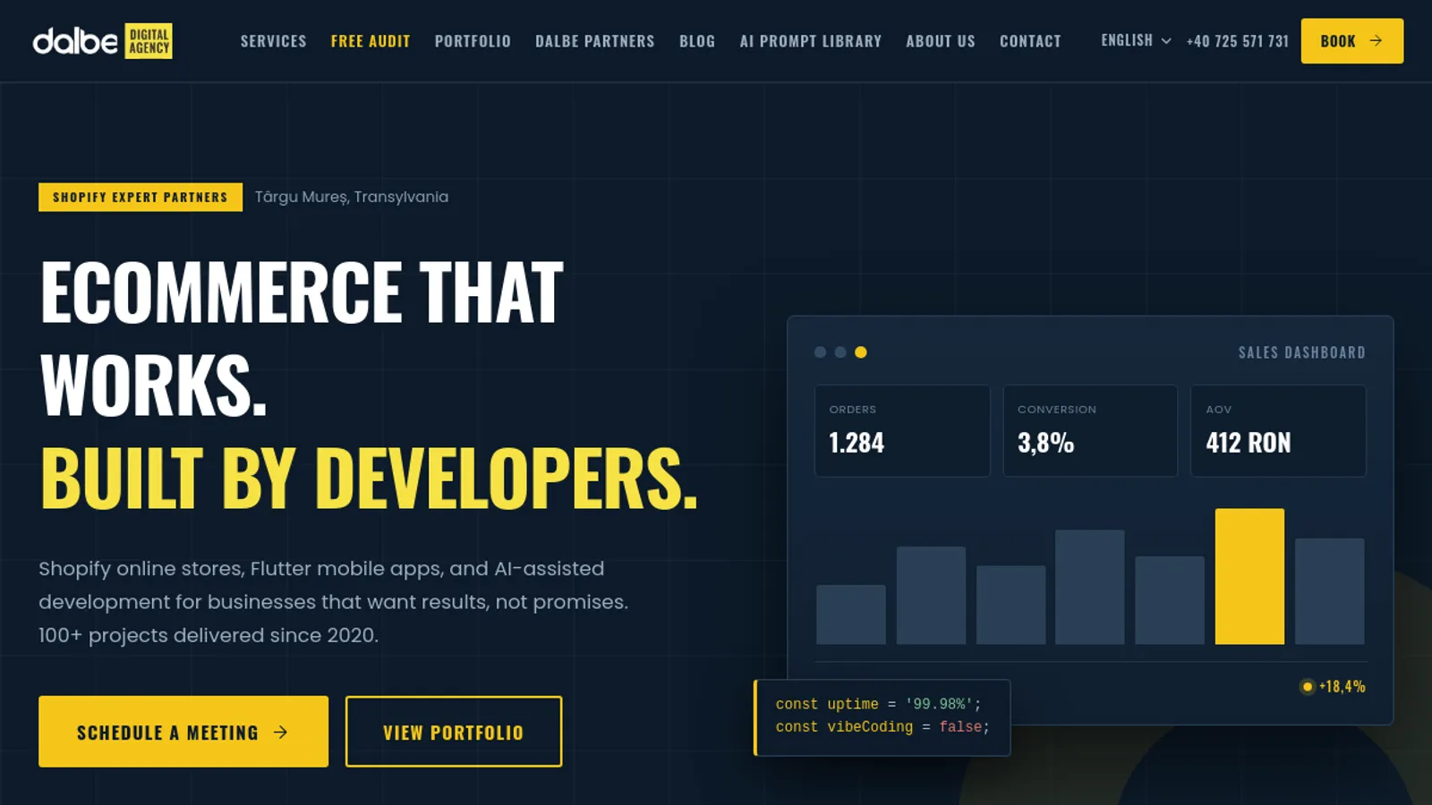
Task: Click the 'const uptime' code line
Action: point(878,704)
